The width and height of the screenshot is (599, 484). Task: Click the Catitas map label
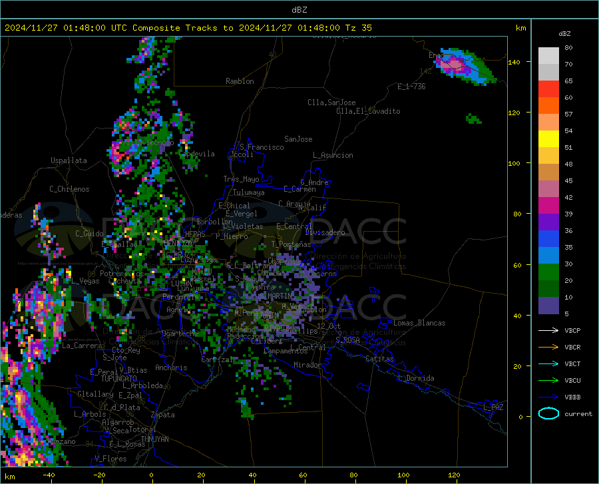point(379,359)
